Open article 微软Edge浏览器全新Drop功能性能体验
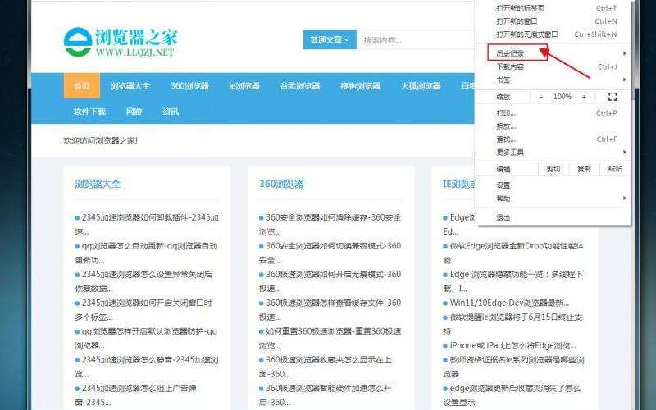This screenshot has height=410, width=656. (514, 253)
